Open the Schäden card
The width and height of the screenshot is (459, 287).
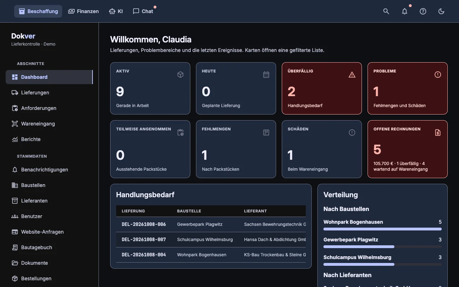tap(322, 149)
